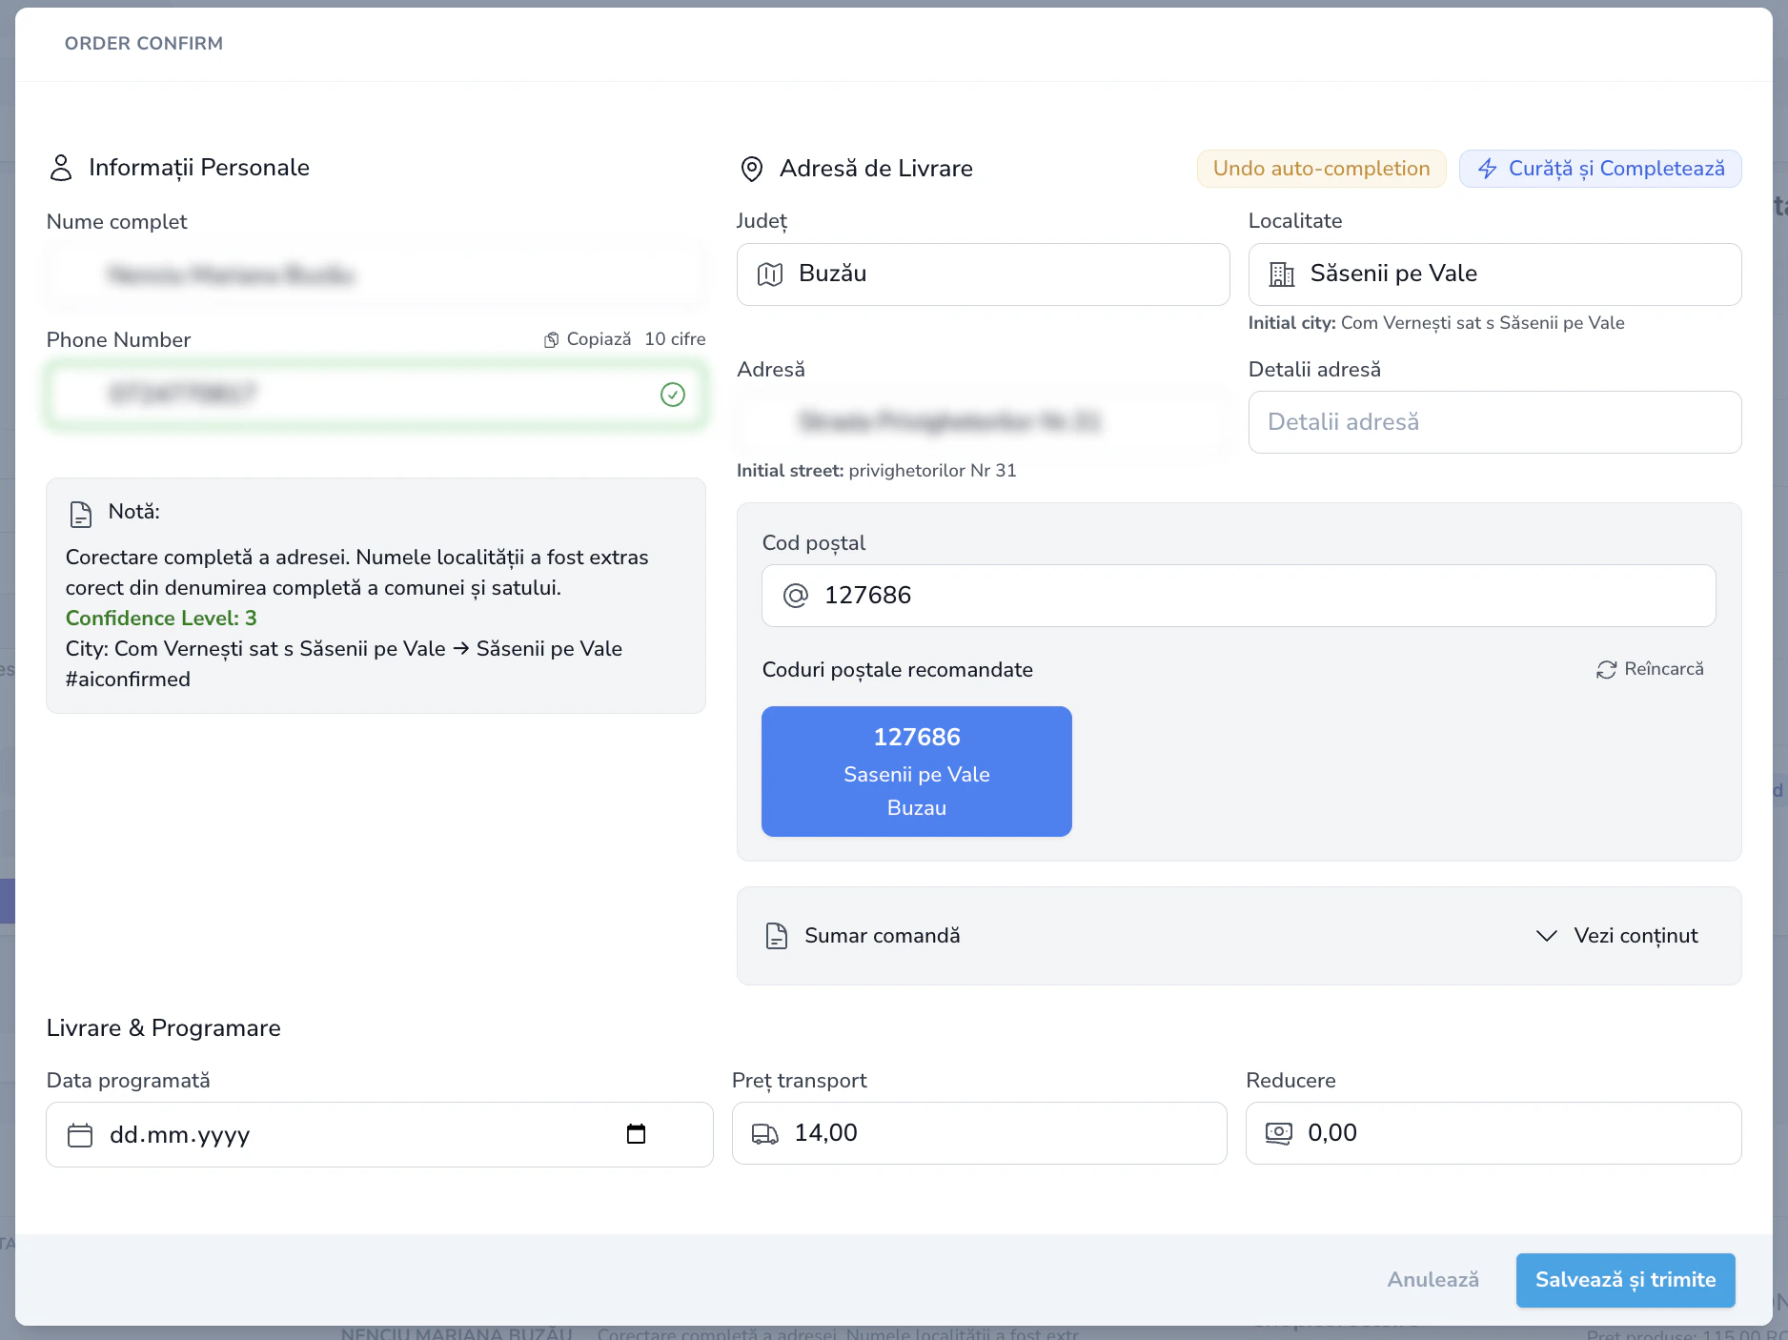Click the Undo auto-completion button
The image size is (1788, 1340).
[1322, 169]
